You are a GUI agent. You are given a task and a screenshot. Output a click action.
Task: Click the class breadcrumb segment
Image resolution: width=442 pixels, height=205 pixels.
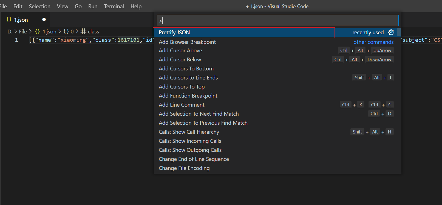pos(93,32)
